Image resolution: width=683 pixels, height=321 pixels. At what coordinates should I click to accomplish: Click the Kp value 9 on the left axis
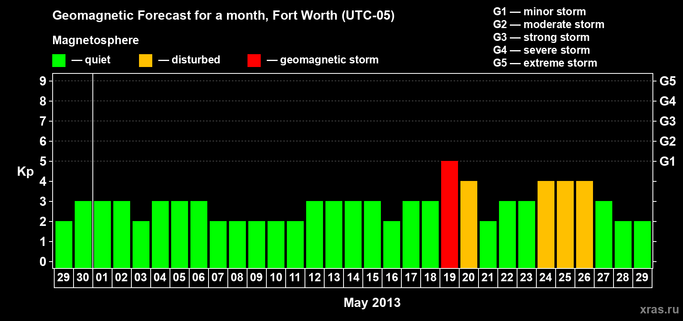(43, 81)
